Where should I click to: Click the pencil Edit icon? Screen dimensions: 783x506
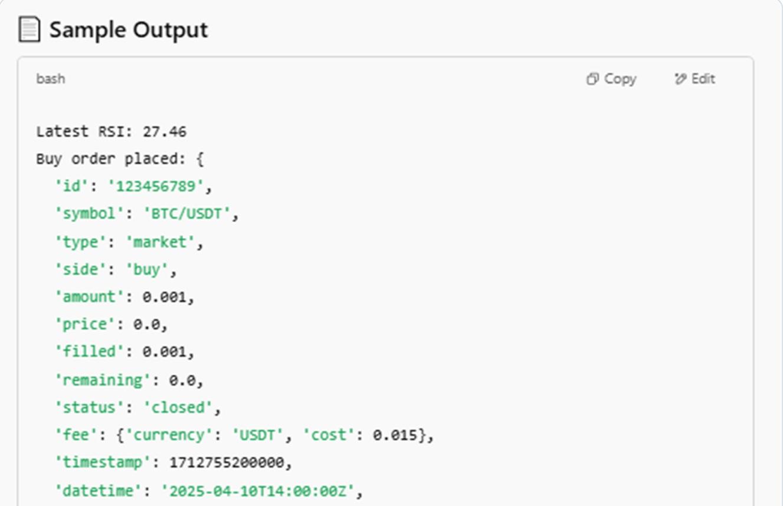pyautogui.click(x=680, y=79)
